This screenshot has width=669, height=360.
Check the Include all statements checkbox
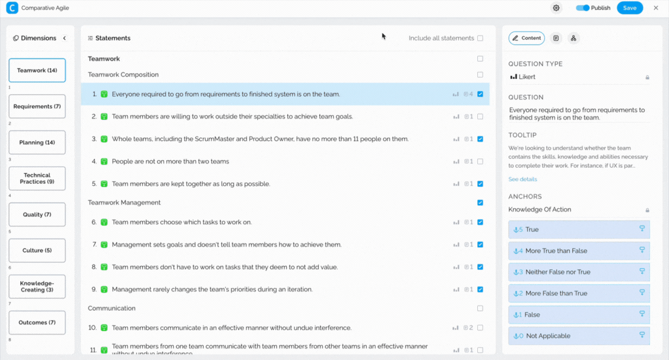[480, 38]
